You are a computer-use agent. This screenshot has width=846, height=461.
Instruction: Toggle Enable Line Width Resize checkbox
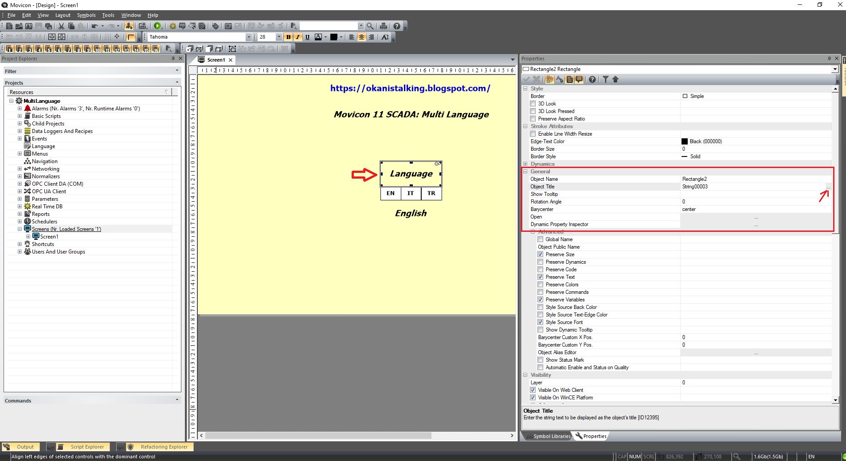pos(533,134)
